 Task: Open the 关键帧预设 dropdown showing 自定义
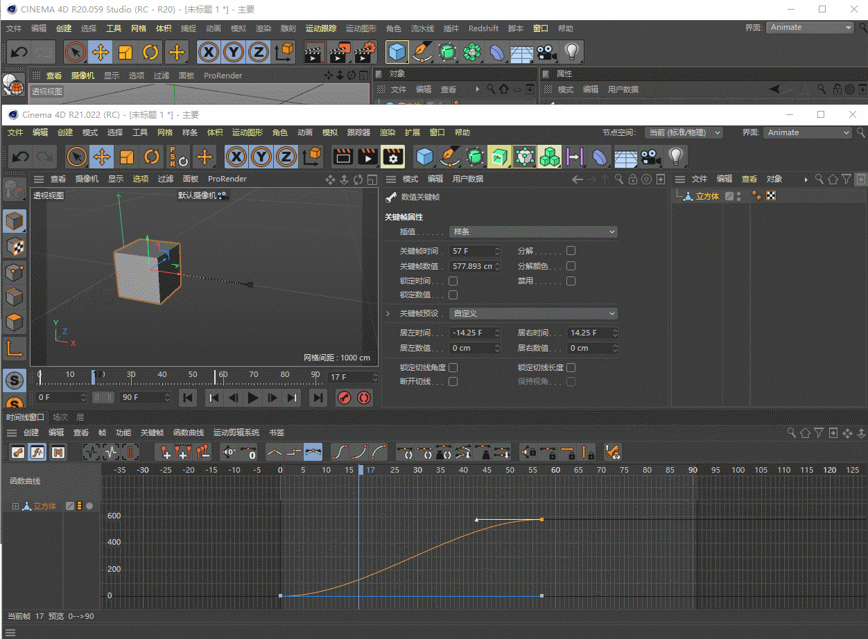click(x=532, y=314)
